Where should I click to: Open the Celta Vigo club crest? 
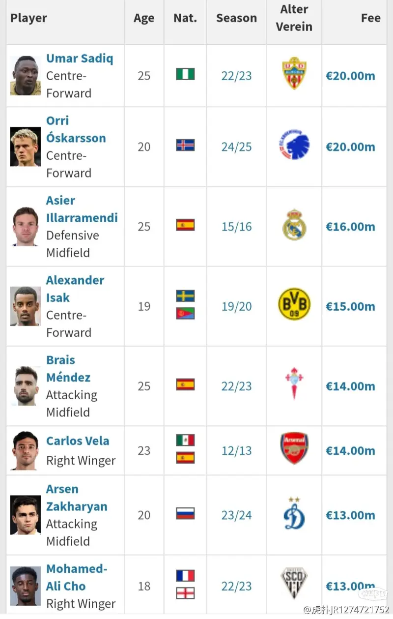pos(294,383)
